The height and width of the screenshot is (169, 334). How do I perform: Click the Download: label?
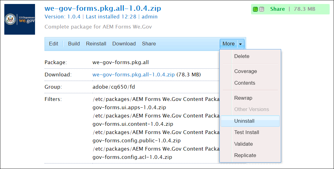pyautogui.click(x=58, y=75)
